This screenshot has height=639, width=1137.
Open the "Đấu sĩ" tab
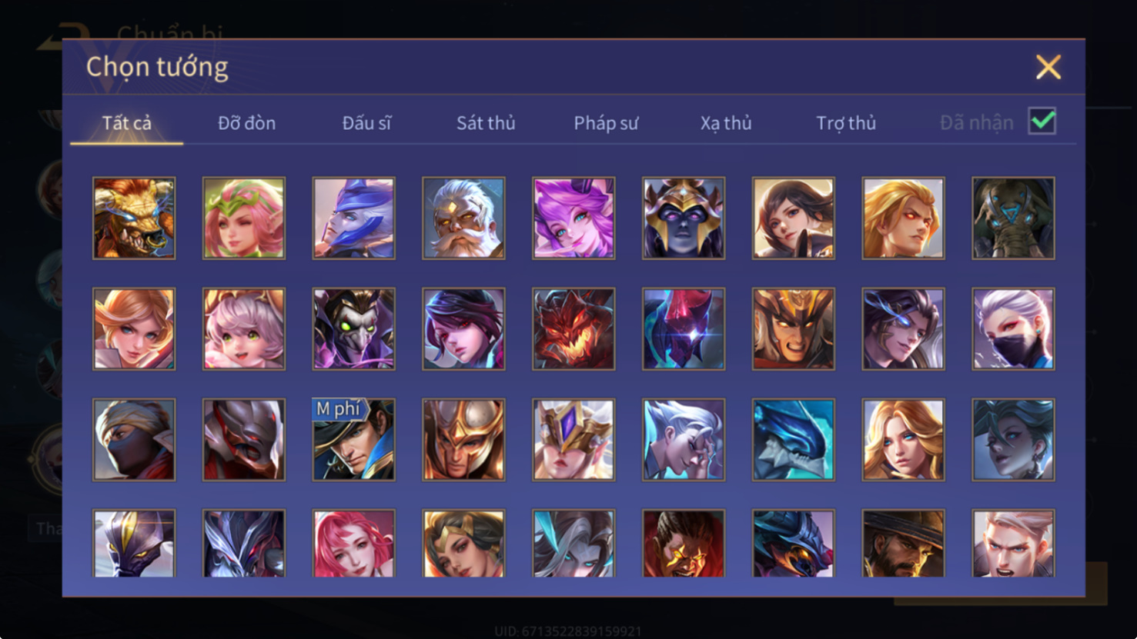coord(366,123)
